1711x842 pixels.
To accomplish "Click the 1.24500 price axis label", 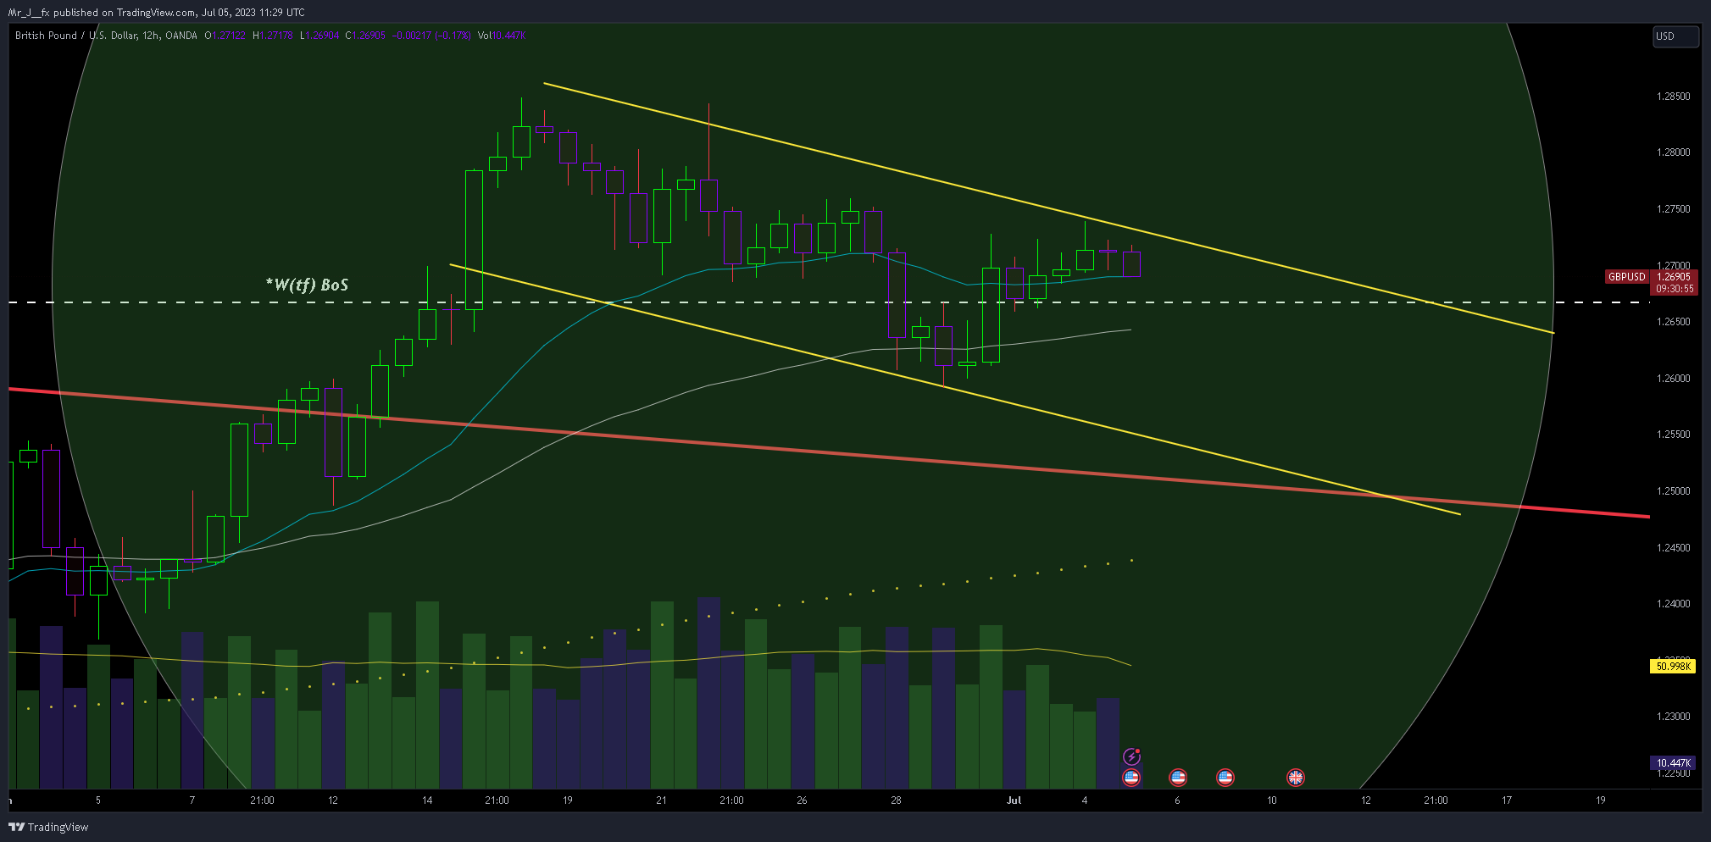I will coord(1673,548).
